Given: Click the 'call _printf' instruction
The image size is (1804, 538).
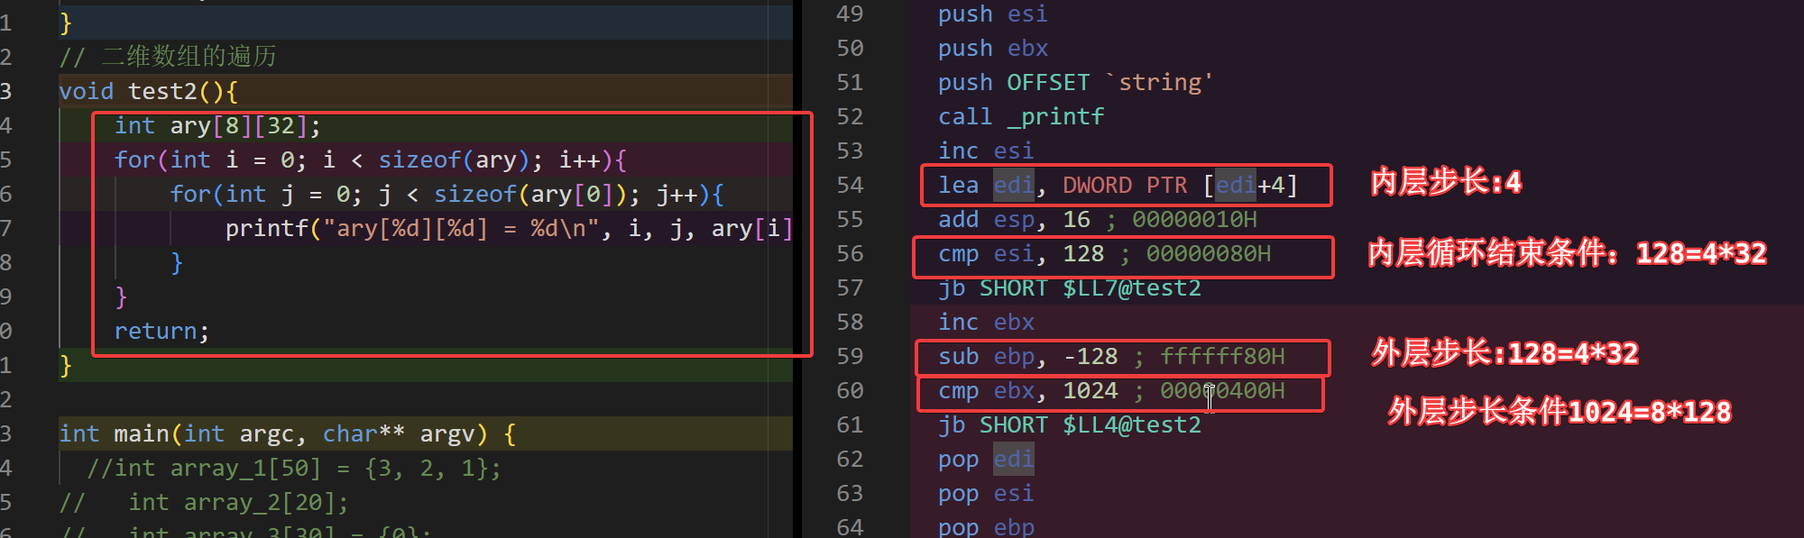Looking at the screenshot, I should pos(1020,117).
